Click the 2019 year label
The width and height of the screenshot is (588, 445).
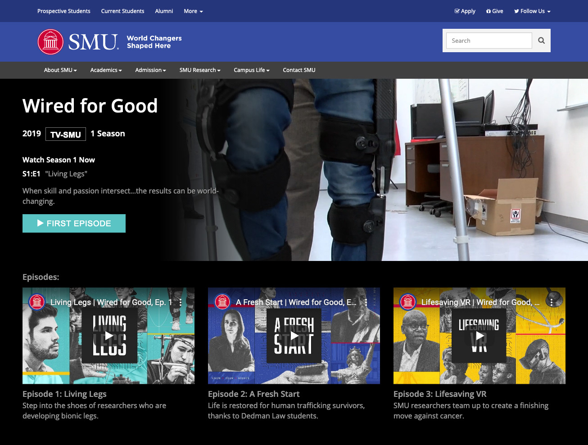(32, 134)
